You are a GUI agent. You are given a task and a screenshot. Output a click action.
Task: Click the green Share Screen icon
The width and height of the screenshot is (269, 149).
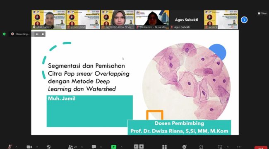point(113,147)
